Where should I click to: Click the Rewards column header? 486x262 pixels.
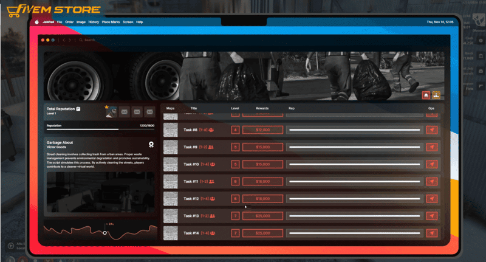(x=262, y=108)
